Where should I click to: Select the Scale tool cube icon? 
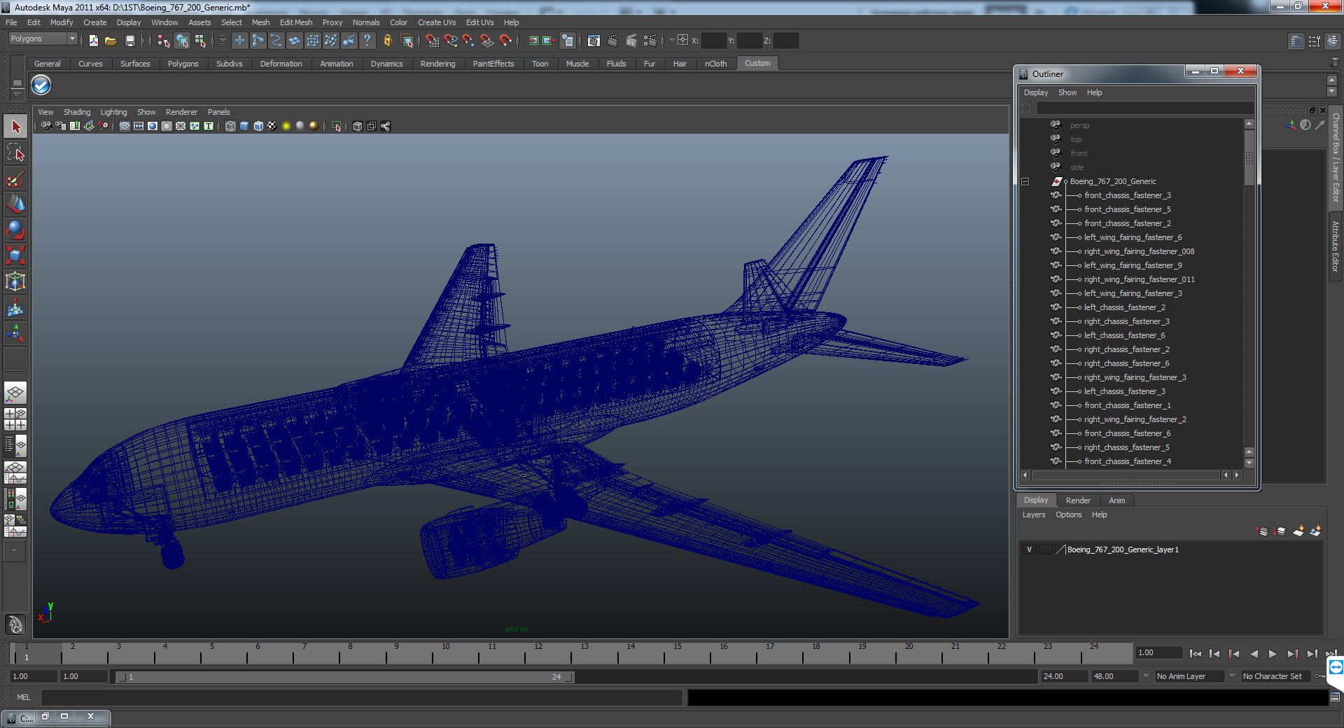click(15, 255)
